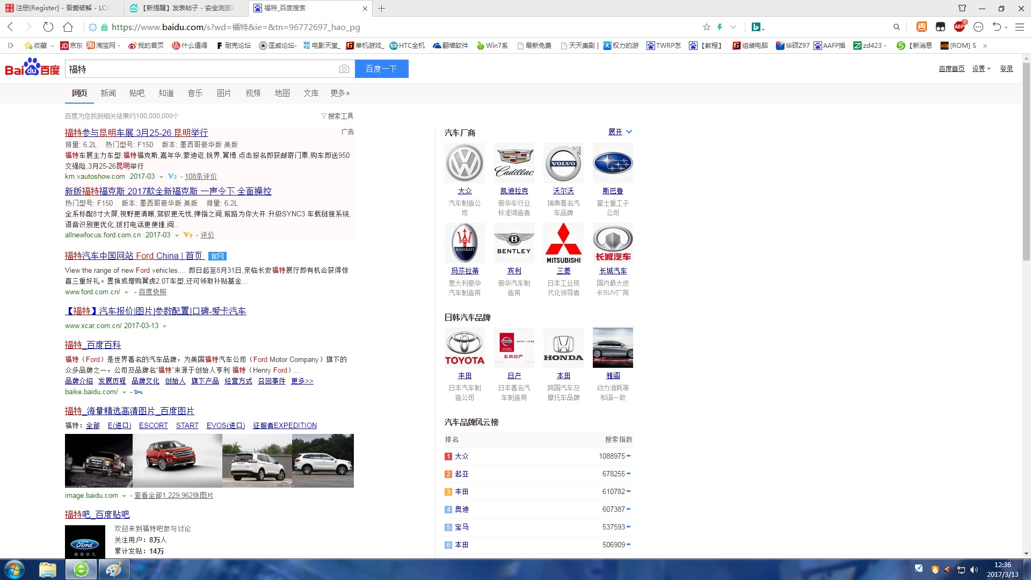Screen dimensions: 1031x580
Task: Click the Mitsubishi logo
Action: (x=563, y=243)
